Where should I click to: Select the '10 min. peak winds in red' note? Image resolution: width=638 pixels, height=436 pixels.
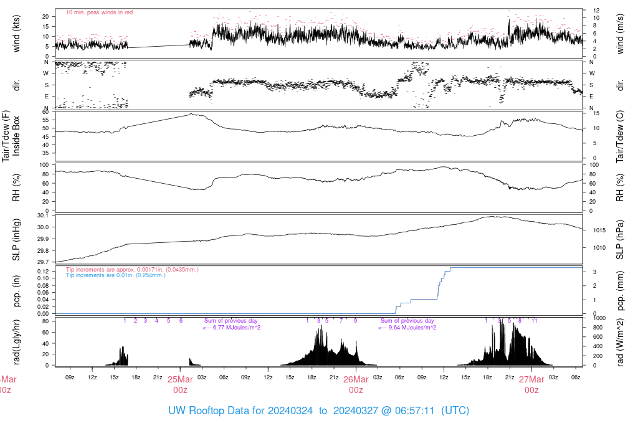click(x=99, y=12)
